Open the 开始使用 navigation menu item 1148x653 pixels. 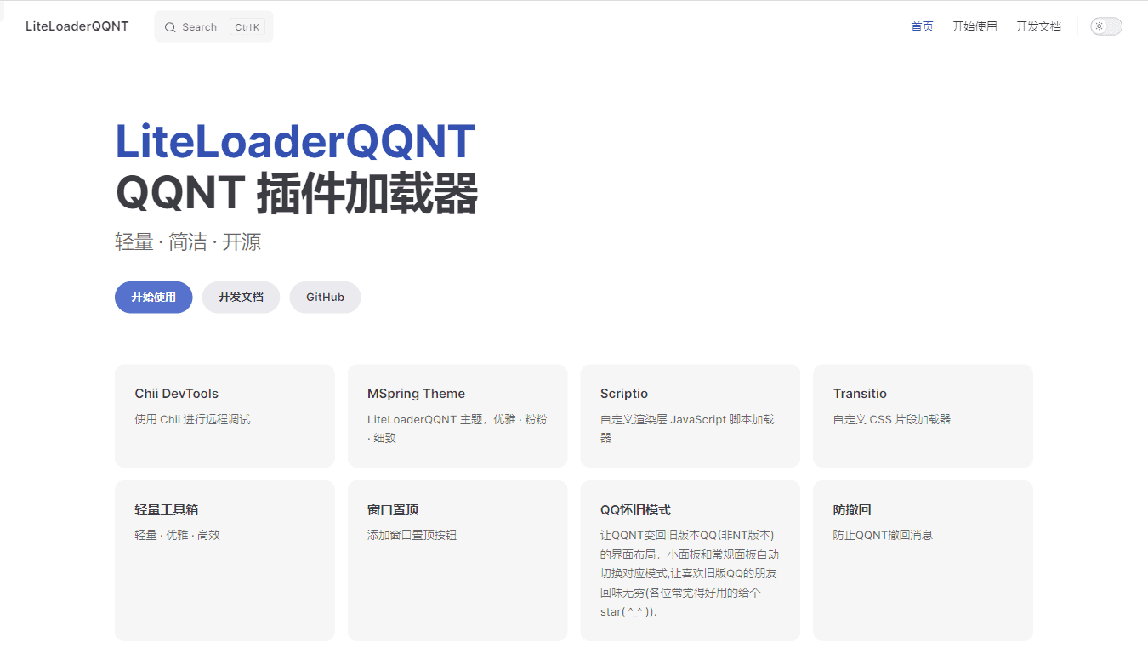975,26
